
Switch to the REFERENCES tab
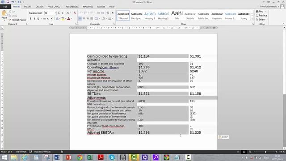coord(72,7)
